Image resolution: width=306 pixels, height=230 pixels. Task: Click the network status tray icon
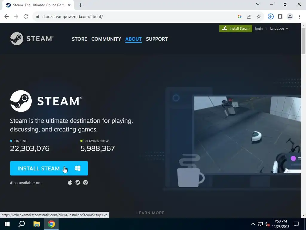coord(260,224)
